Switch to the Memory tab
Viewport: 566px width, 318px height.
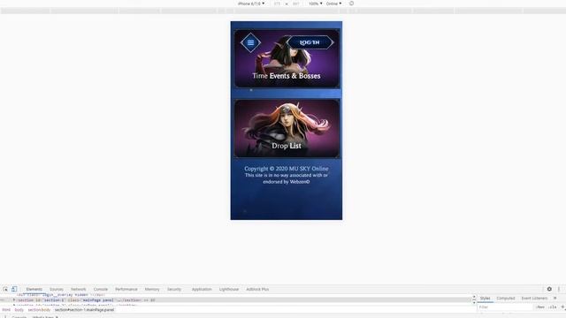pyautogui.click(x=152, y=289)
